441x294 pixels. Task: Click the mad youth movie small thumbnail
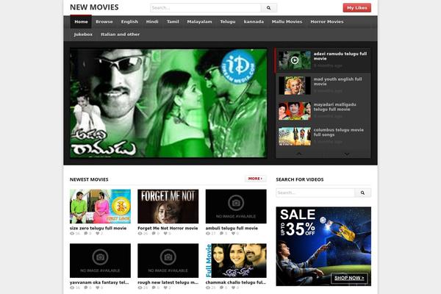[295, 85]
